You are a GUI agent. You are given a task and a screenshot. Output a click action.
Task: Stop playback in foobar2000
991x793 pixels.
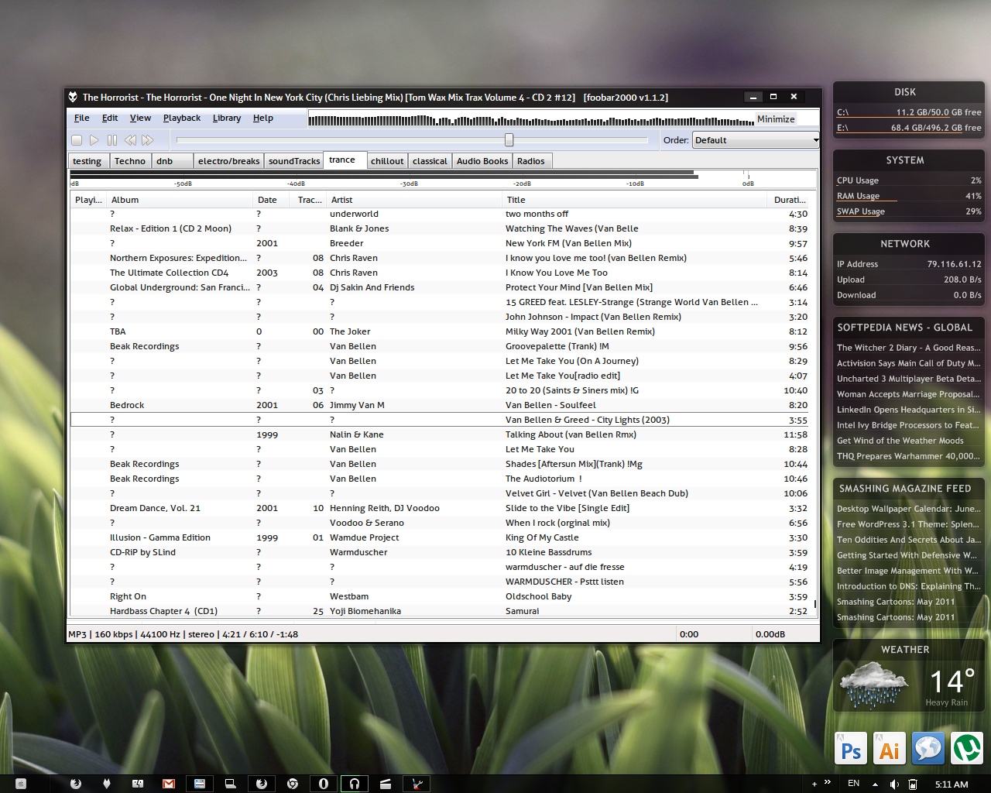(77, 140)
